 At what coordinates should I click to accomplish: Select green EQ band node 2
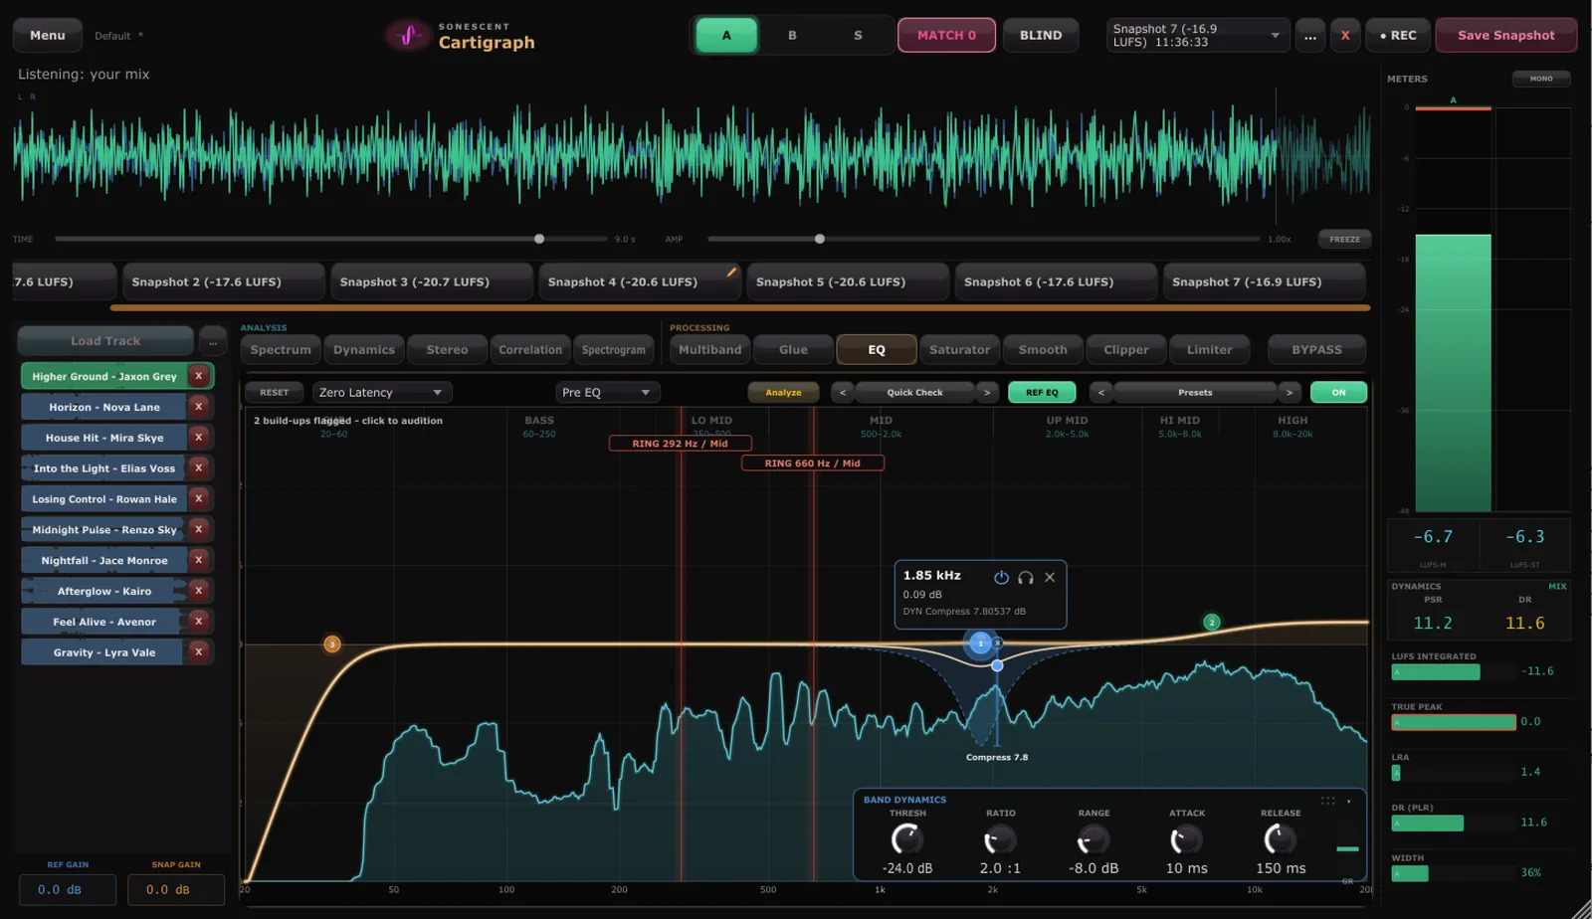click(1211, 622)
